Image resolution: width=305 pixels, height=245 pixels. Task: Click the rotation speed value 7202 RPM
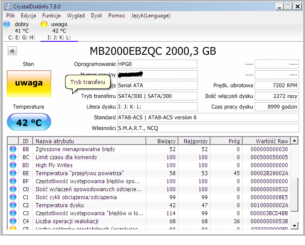[x=276, y=85]
